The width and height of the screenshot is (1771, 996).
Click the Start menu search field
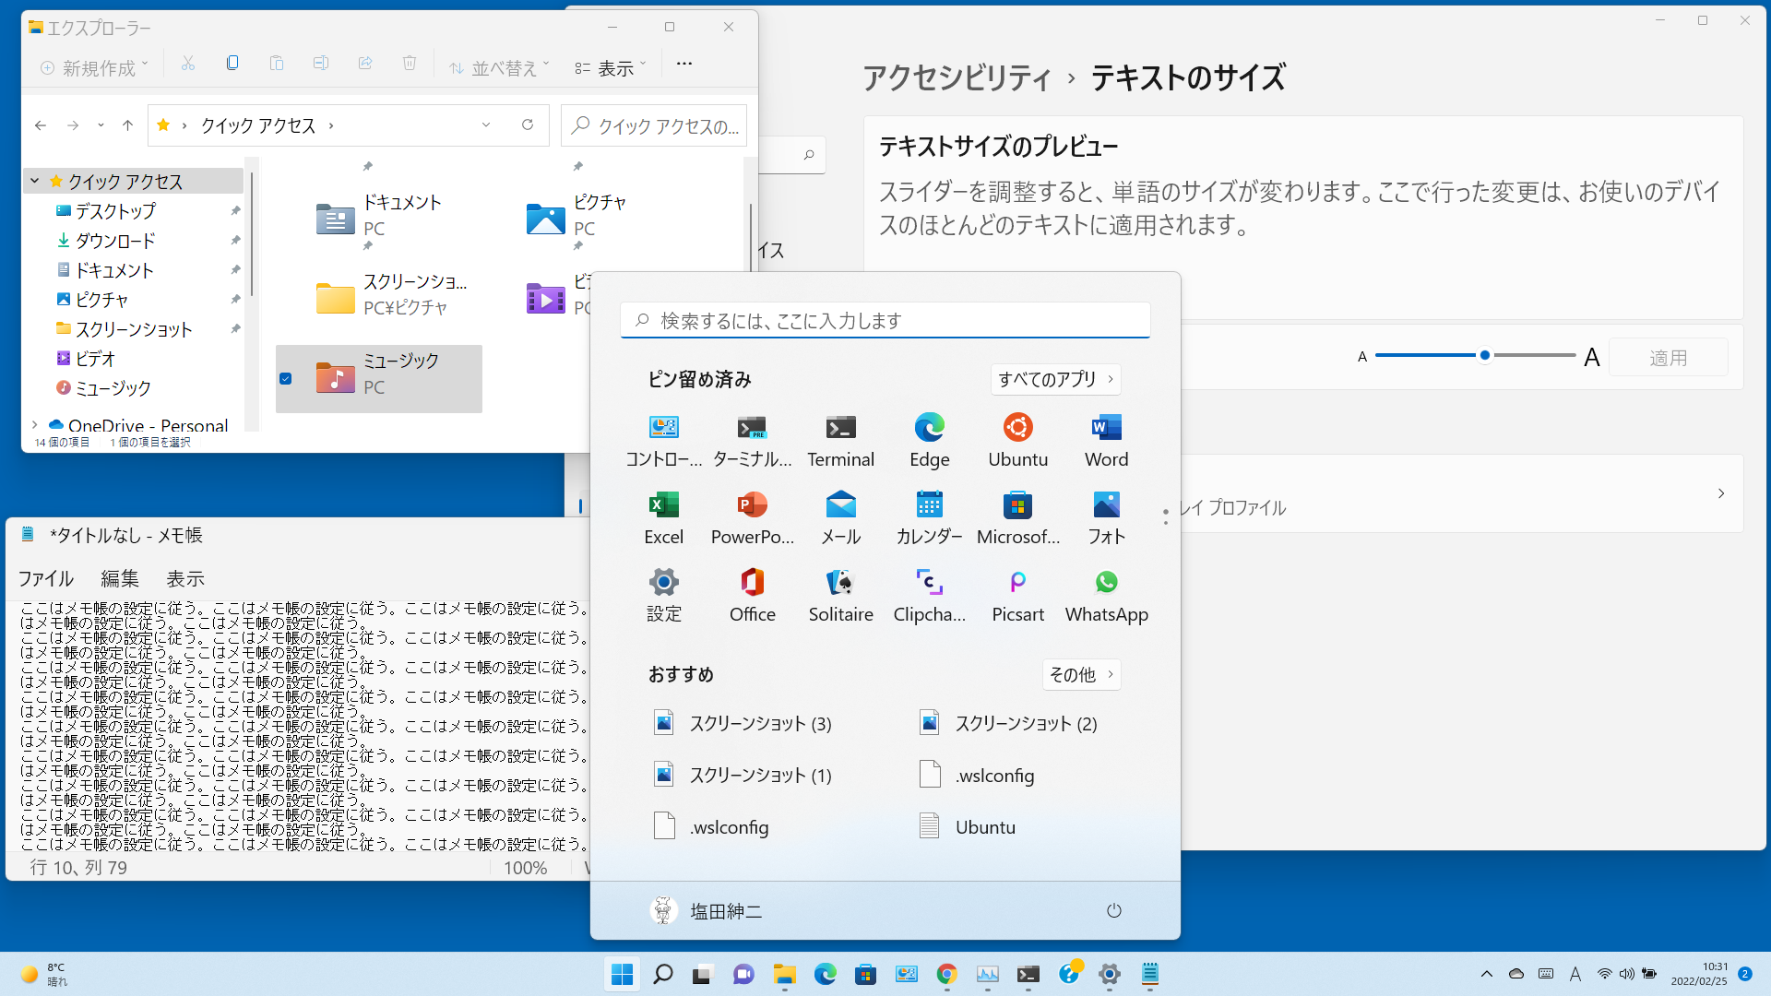point(885,321)
